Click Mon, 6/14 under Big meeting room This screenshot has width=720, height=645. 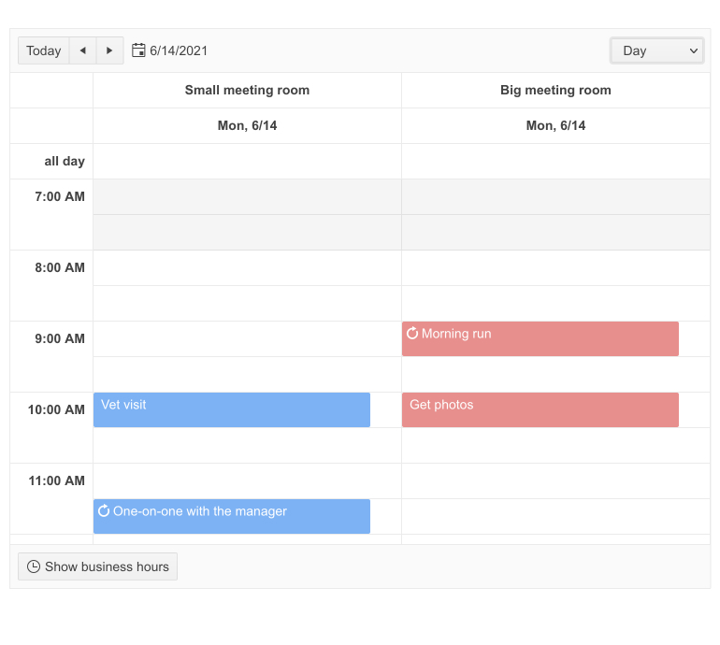click(555, 126)
